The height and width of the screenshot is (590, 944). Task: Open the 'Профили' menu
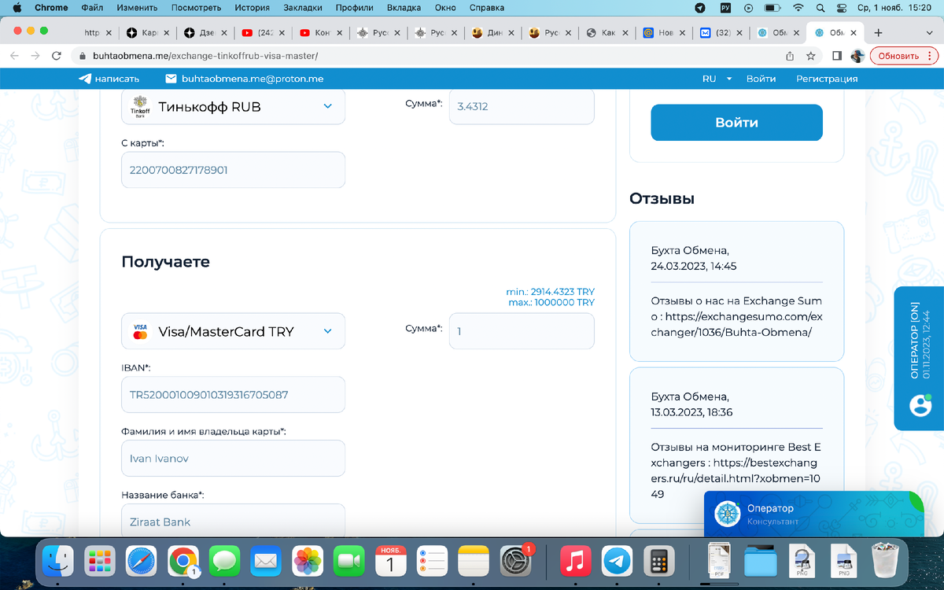[x=354, y=8]
